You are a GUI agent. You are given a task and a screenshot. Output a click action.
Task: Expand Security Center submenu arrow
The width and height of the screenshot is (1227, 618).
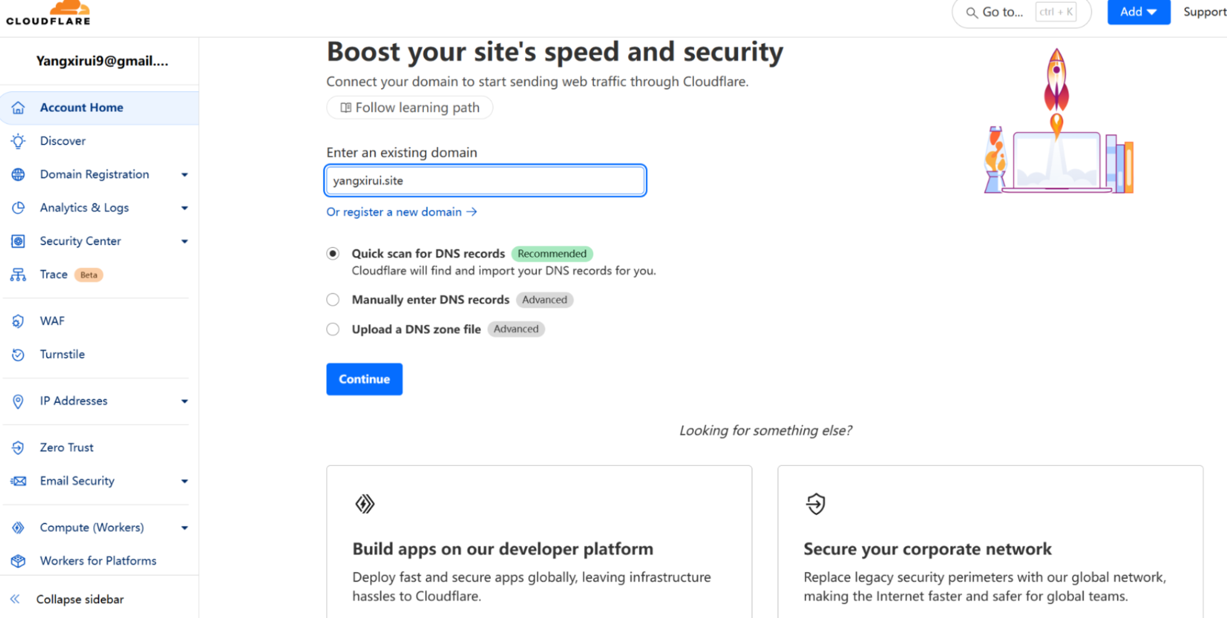pyautogui.click(x=184, y=241)
